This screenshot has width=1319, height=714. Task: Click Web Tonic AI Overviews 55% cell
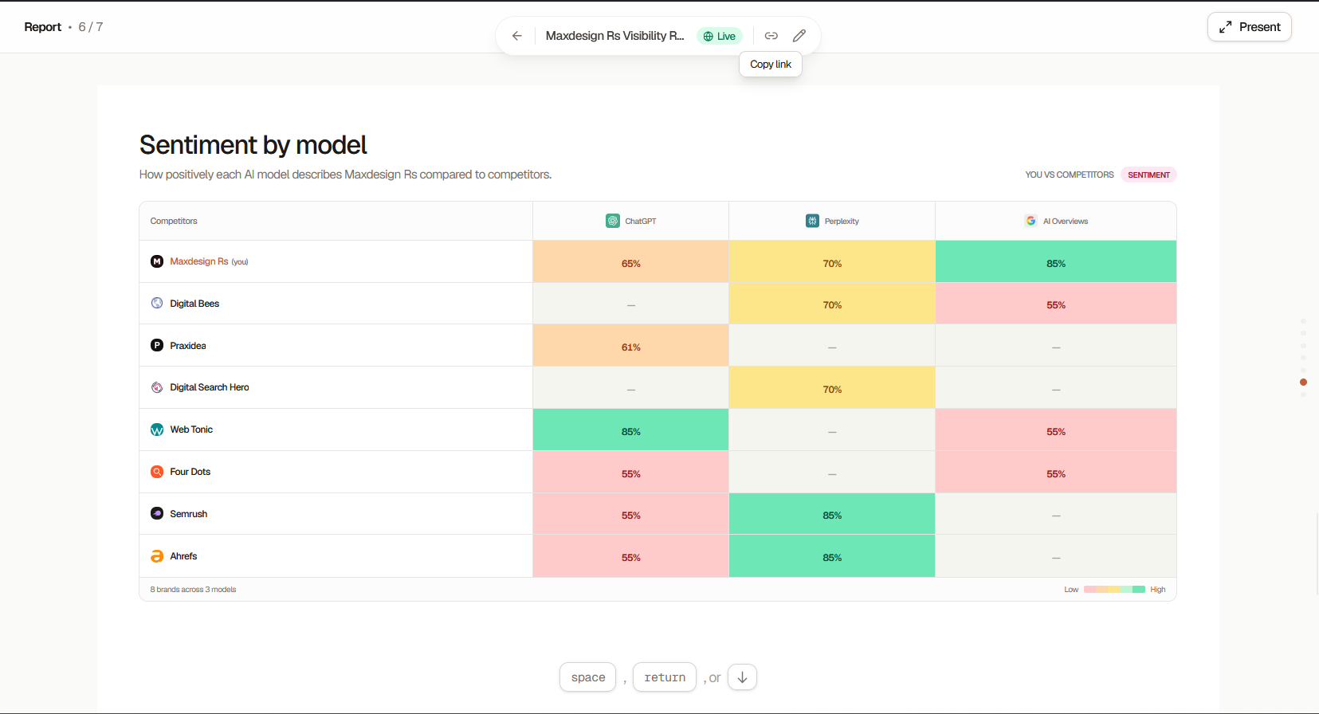(1056, 430)
